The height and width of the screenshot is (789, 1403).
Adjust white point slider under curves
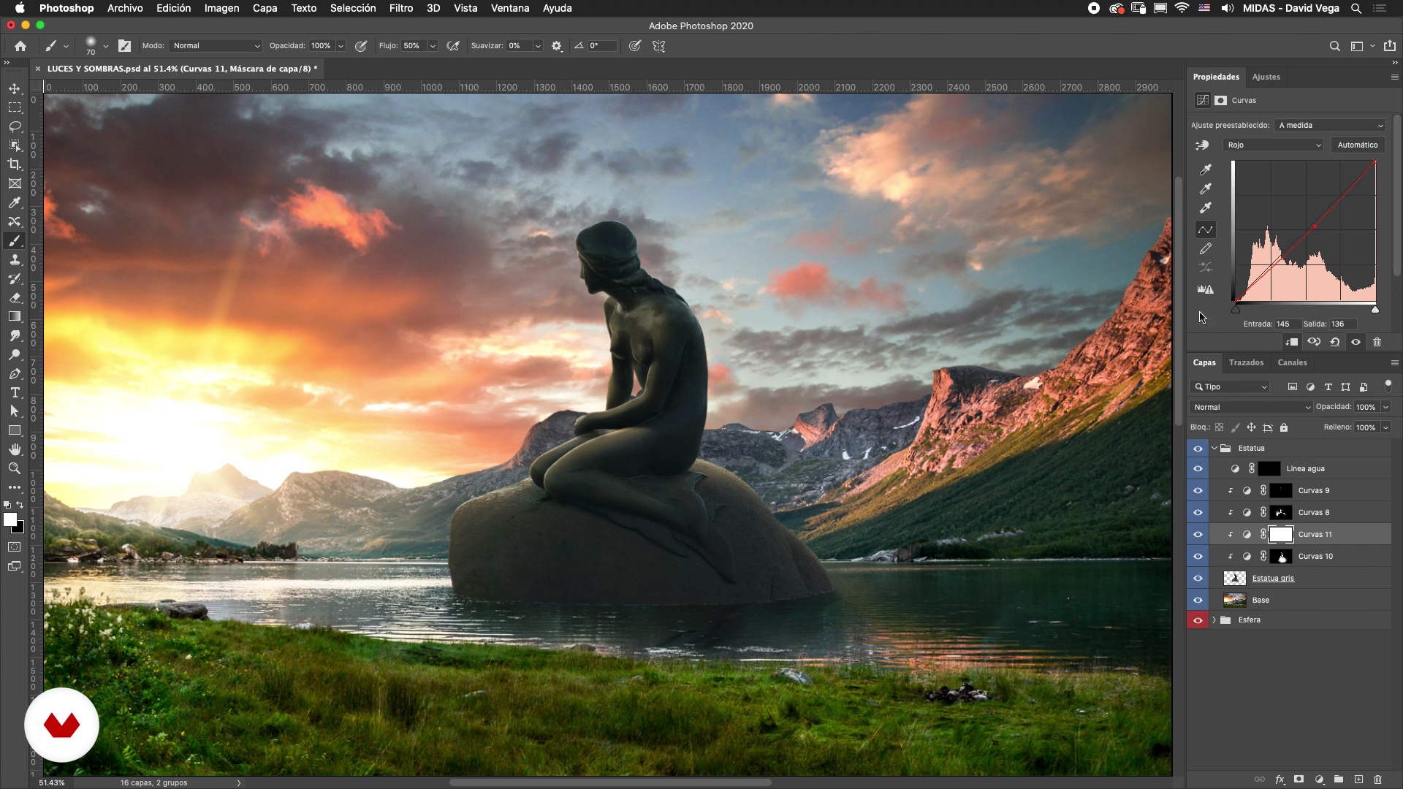[1375, 310]
